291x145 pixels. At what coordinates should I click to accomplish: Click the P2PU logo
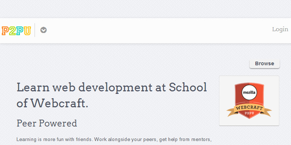(16, 30)
